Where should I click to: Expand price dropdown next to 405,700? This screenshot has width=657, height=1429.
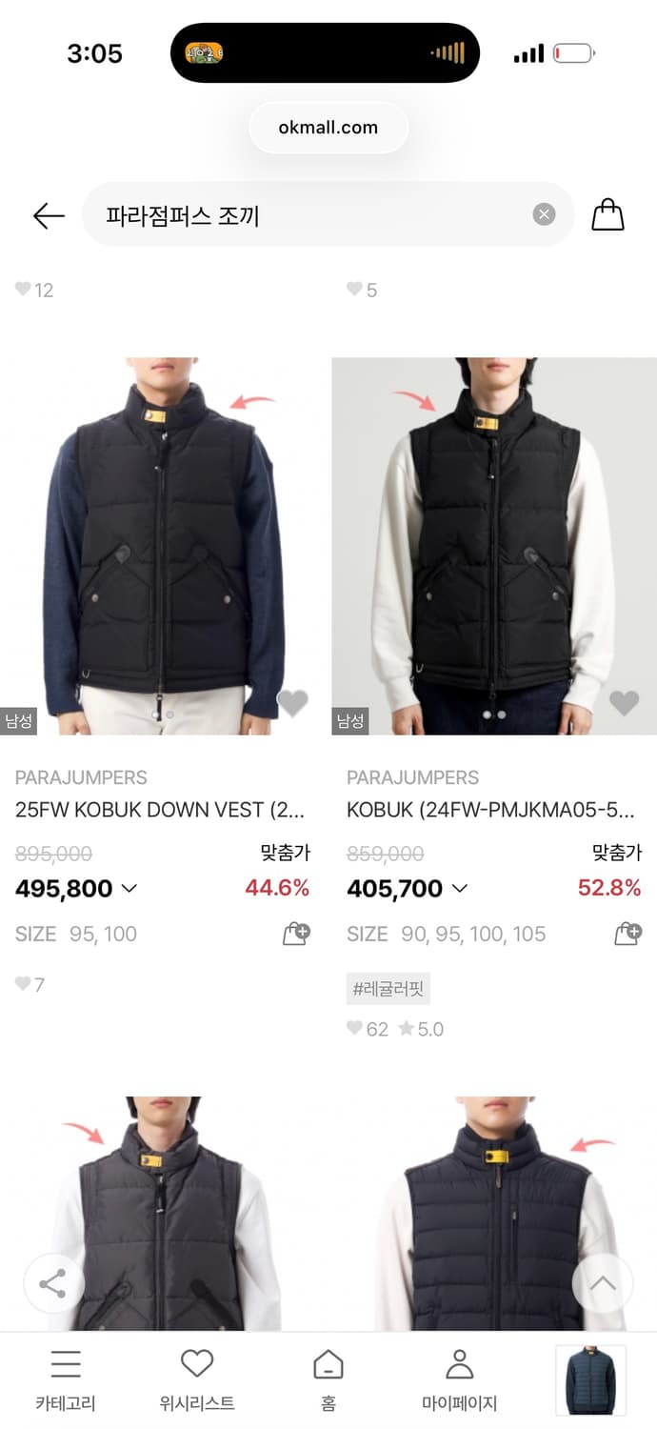click(x=460, y=888)
